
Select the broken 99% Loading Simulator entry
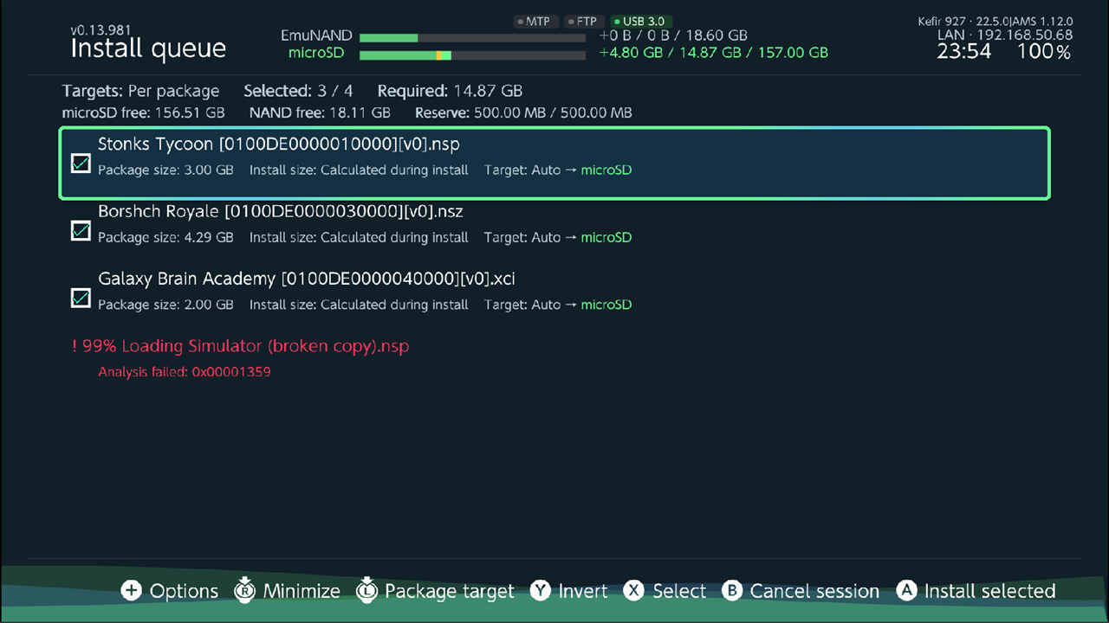pyautogui.click(x=240, y=346)
